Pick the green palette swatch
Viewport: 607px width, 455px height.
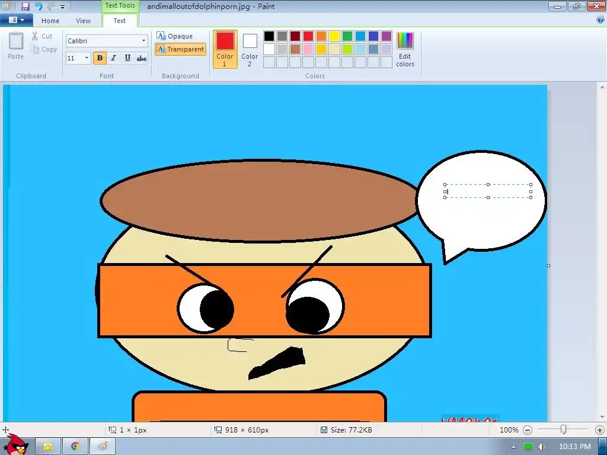coord(347,36)
